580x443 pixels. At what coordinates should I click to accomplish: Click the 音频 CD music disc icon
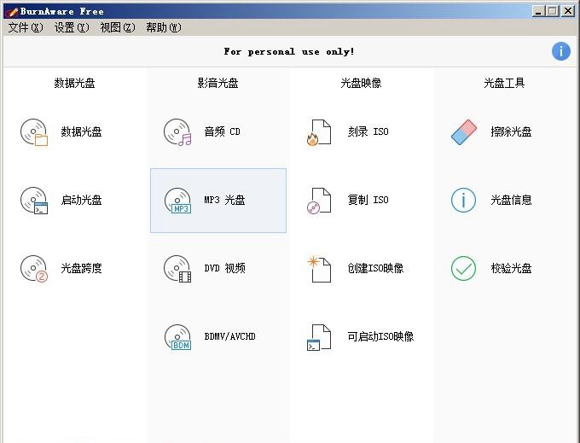(x=177, y=132)
